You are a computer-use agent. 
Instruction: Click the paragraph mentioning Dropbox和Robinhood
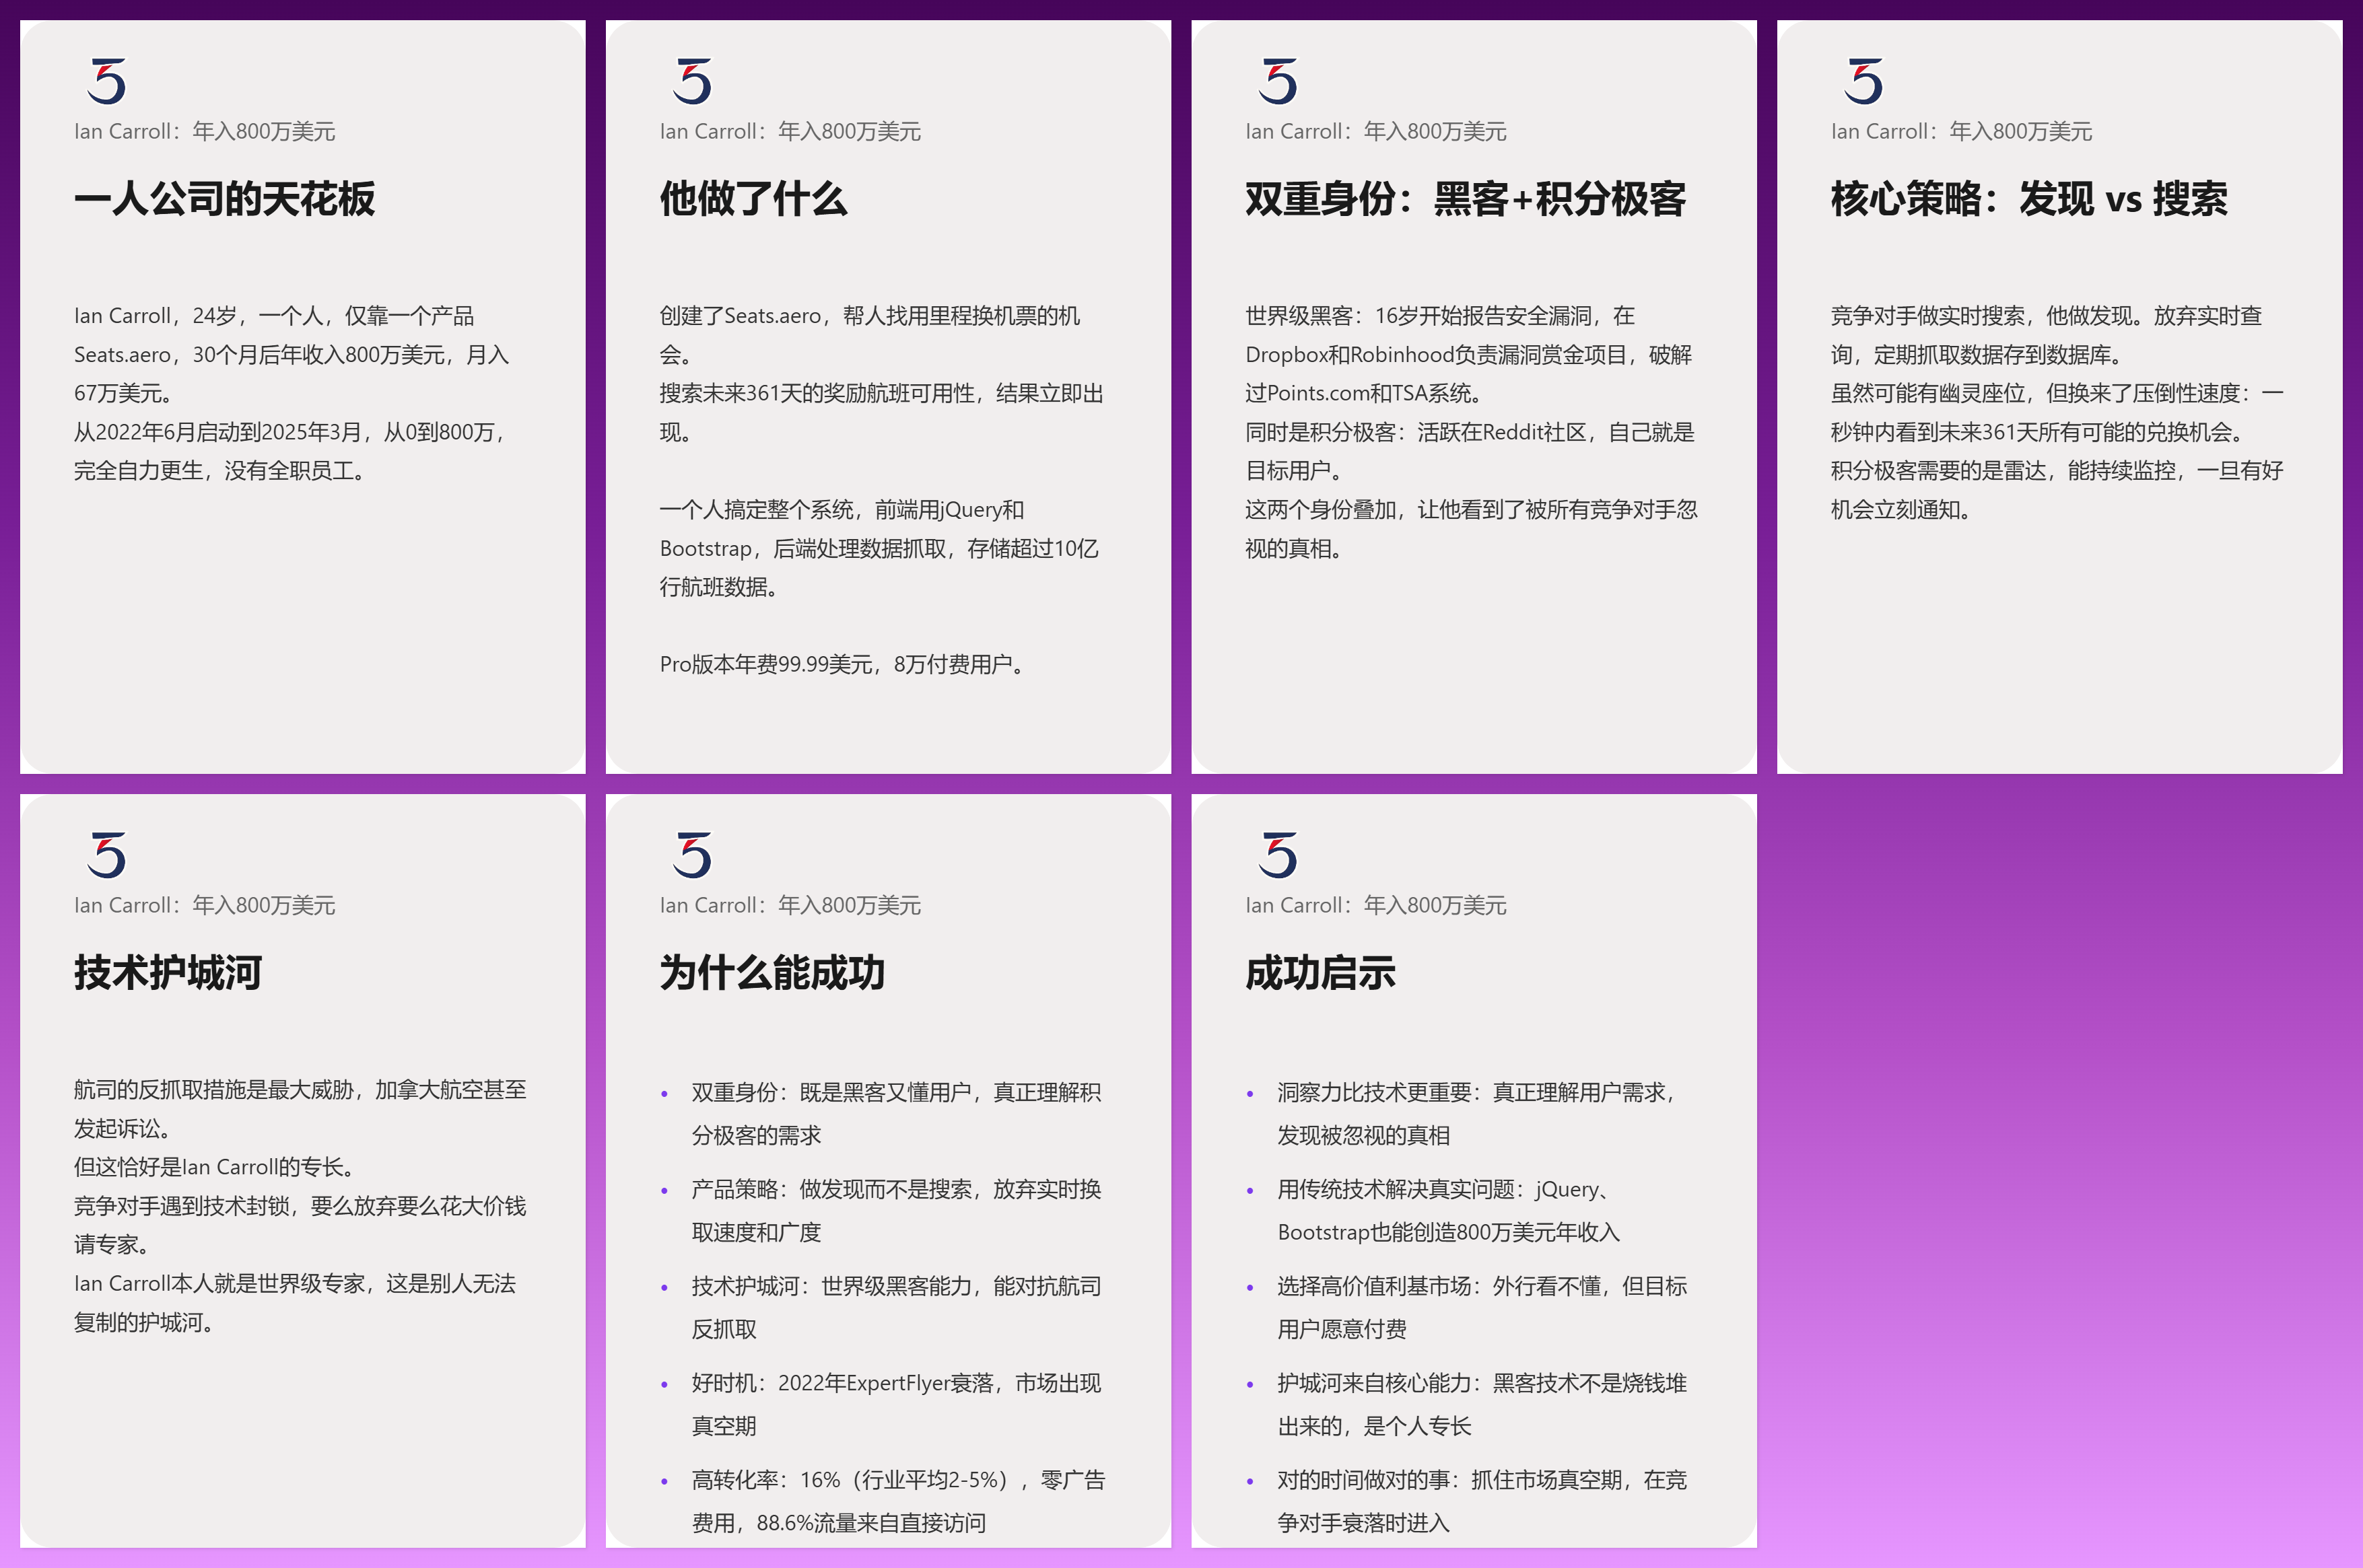coord(1468,355)
